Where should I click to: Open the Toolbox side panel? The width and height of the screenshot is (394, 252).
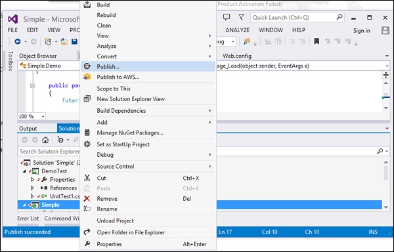pyautogui.click(x=11, y=61)
